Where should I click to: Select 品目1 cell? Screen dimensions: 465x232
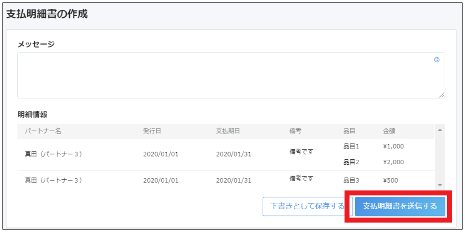[351, 146]
